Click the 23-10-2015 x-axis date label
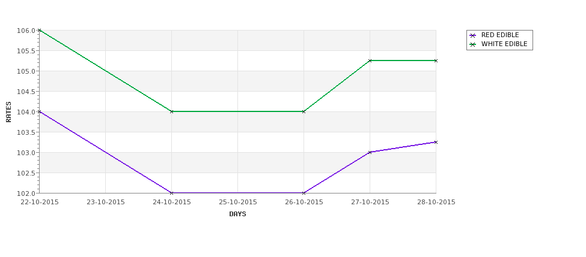Screen dimensions: 586x257 coord(106,202)
